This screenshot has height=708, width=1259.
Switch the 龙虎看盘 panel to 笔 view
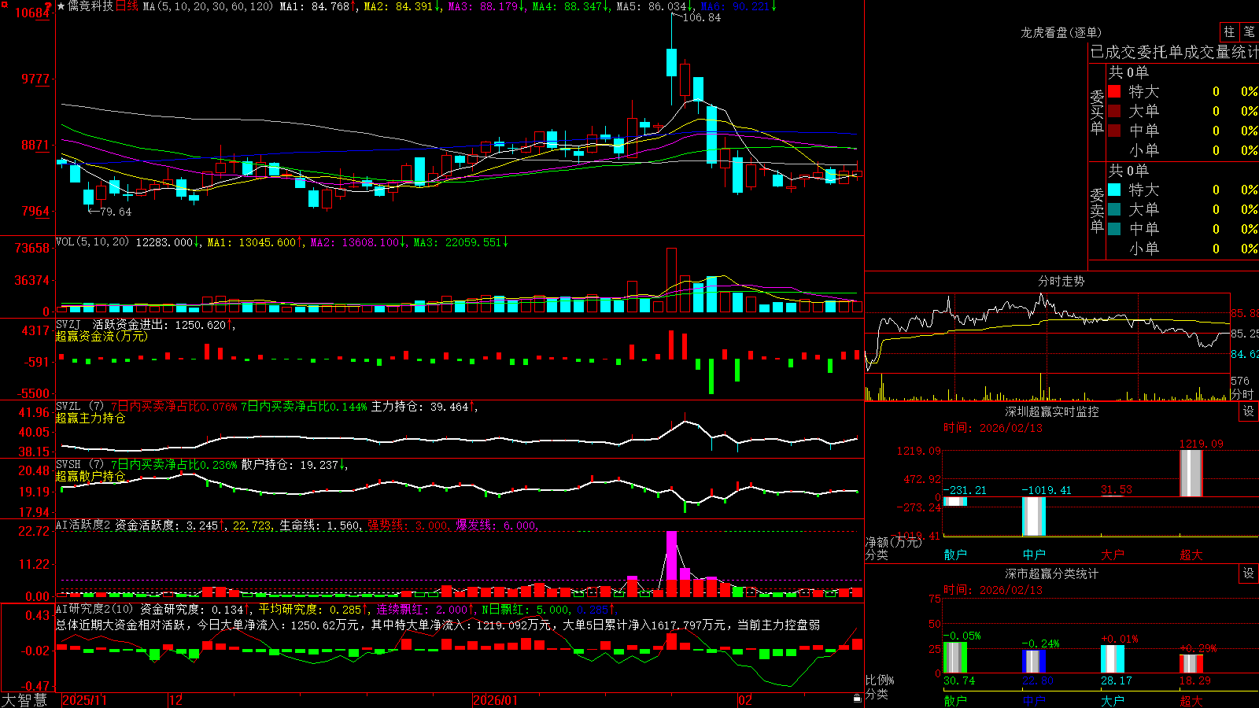tap(1249, 32)
